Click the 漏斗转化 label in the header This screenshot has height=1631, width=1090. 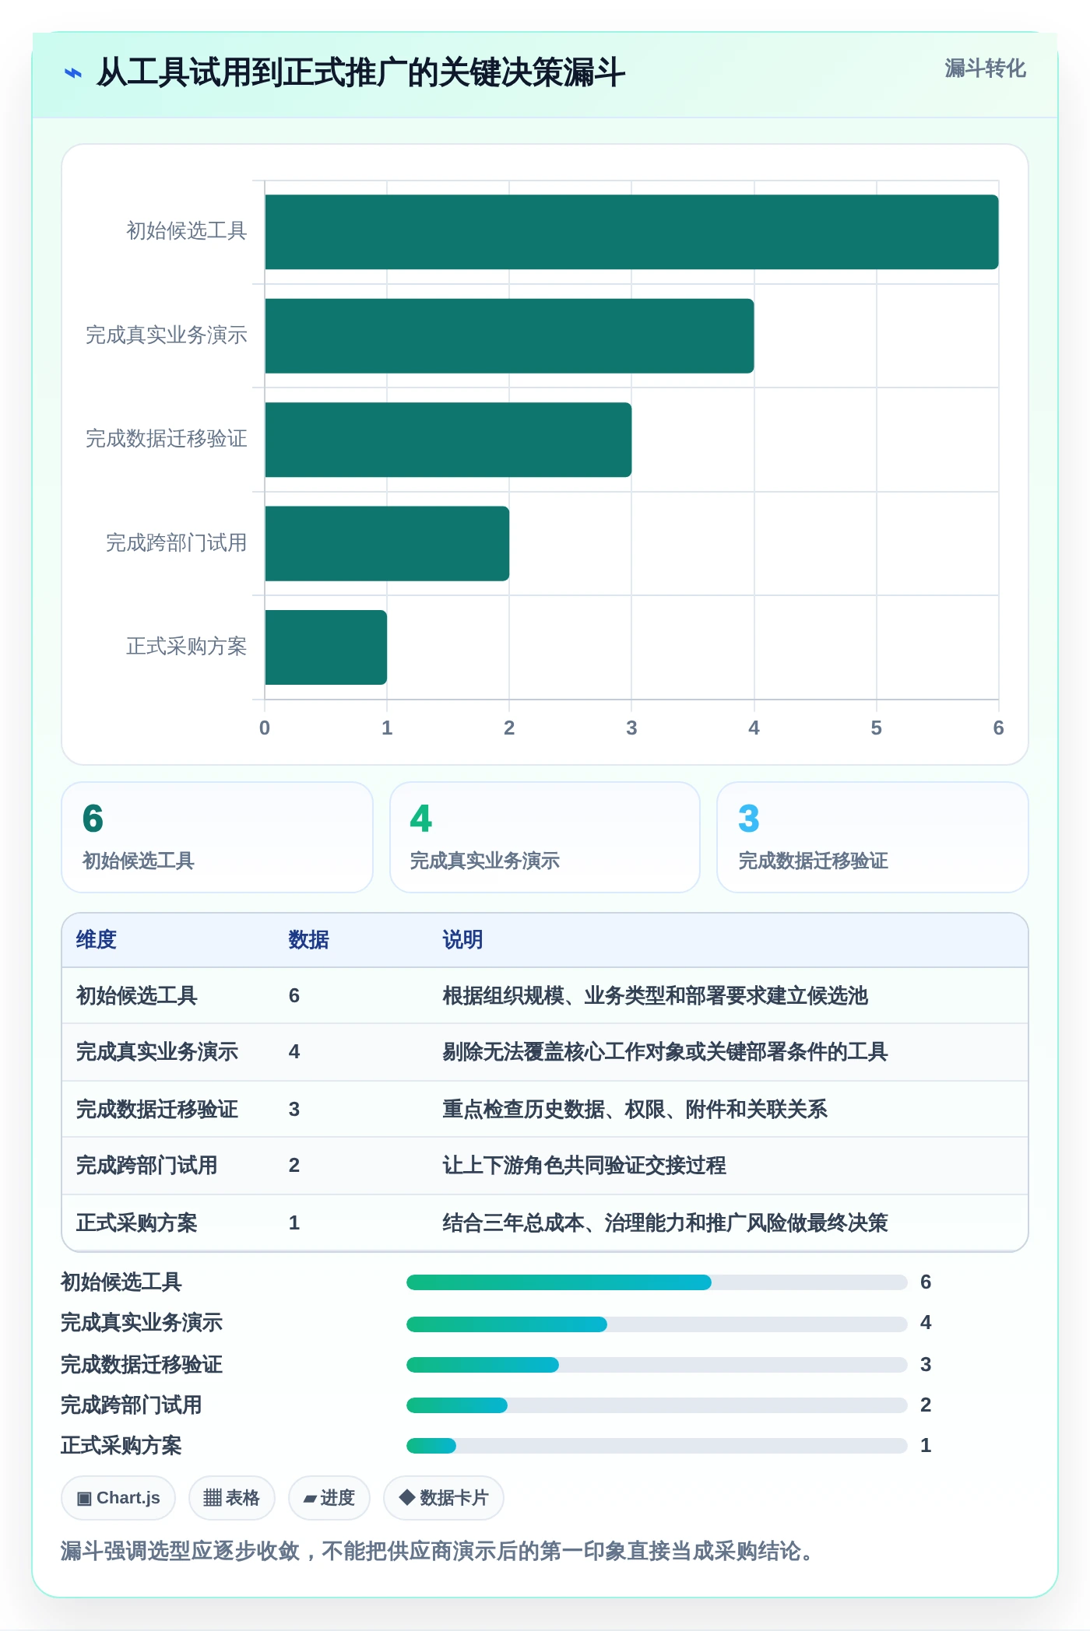pyautogui.click(x=985, y=68)
